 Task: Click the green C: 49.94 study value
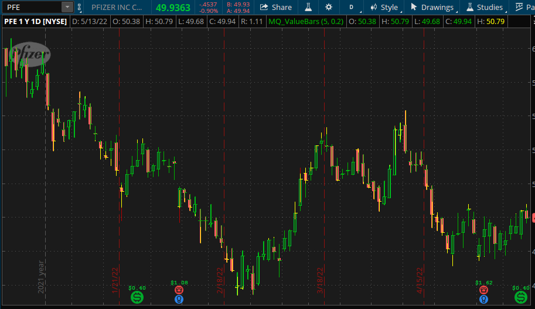pos(459,22)
